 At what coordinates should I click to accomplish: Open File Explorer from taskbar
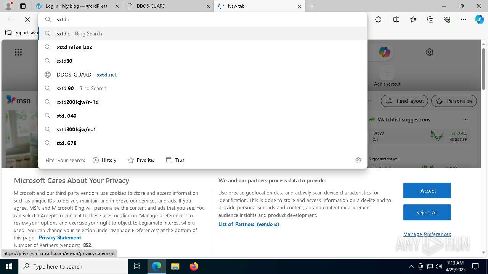pyautogui.click(x=175, y=266)
